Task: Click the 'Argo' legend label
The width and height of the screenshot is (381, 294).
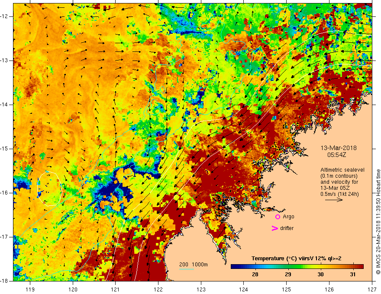Action: pyautogui.click(x=288, y=217)
